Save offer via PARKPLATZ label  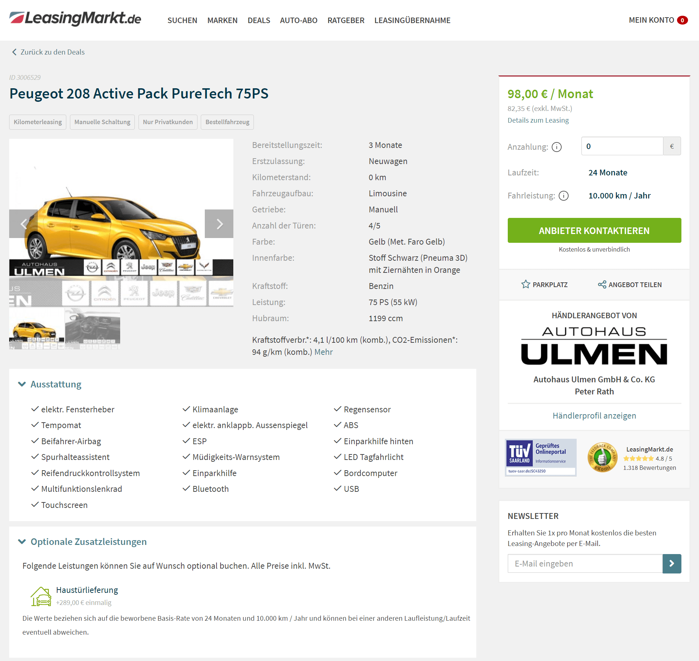click(x=550, y=285)
